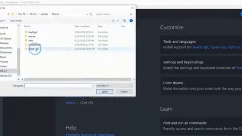This screenshot has height=136, width=242.
Task: Open Printable keyboard cheatsheet link in VS Code
Action: point(90,134)
